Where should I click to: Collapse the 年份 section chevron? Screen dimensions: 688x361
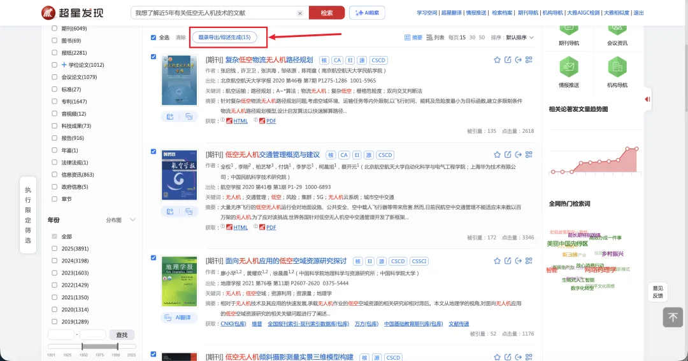(133, 220)
